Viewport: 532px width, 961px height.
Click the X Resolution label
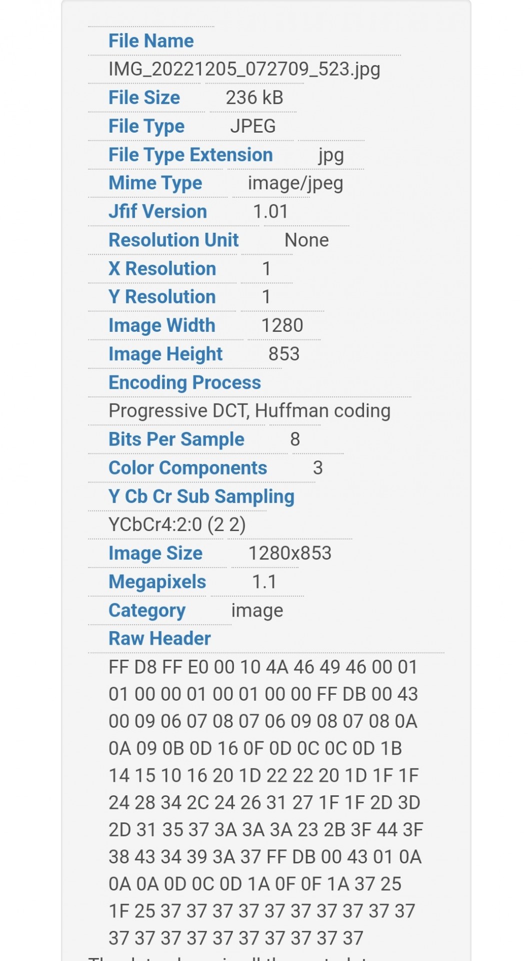coord(162,269)
